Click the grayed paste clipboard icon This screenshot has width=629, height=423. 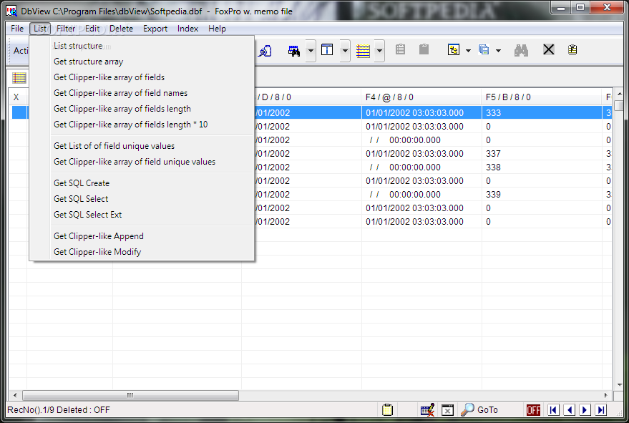[424, 49]
